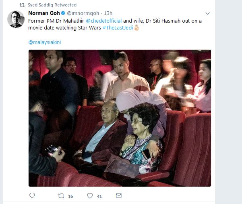Click the reply speech bubble icon
The width and height of the screenshot is (242, 204).
(32, 196)
